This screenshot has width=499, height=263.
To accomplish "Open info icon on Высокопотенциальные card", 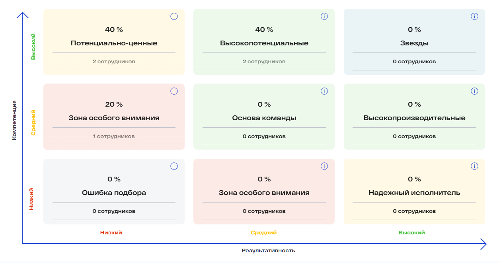I will 324,16.
